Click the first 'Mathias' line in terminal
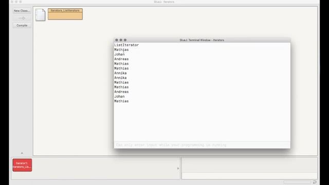This screenshot has width=329, height=185. (x=121, y=50)
